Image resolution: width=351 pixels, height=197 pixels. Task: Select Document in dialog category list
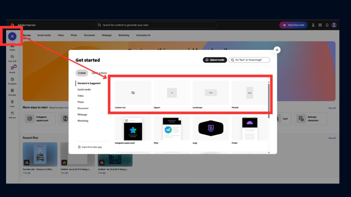[x=83, y=108]
